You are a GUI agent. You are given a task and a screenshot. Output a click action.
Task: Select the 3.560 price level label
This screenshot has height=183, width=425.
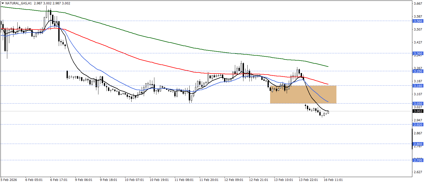[x=417, y=21]
